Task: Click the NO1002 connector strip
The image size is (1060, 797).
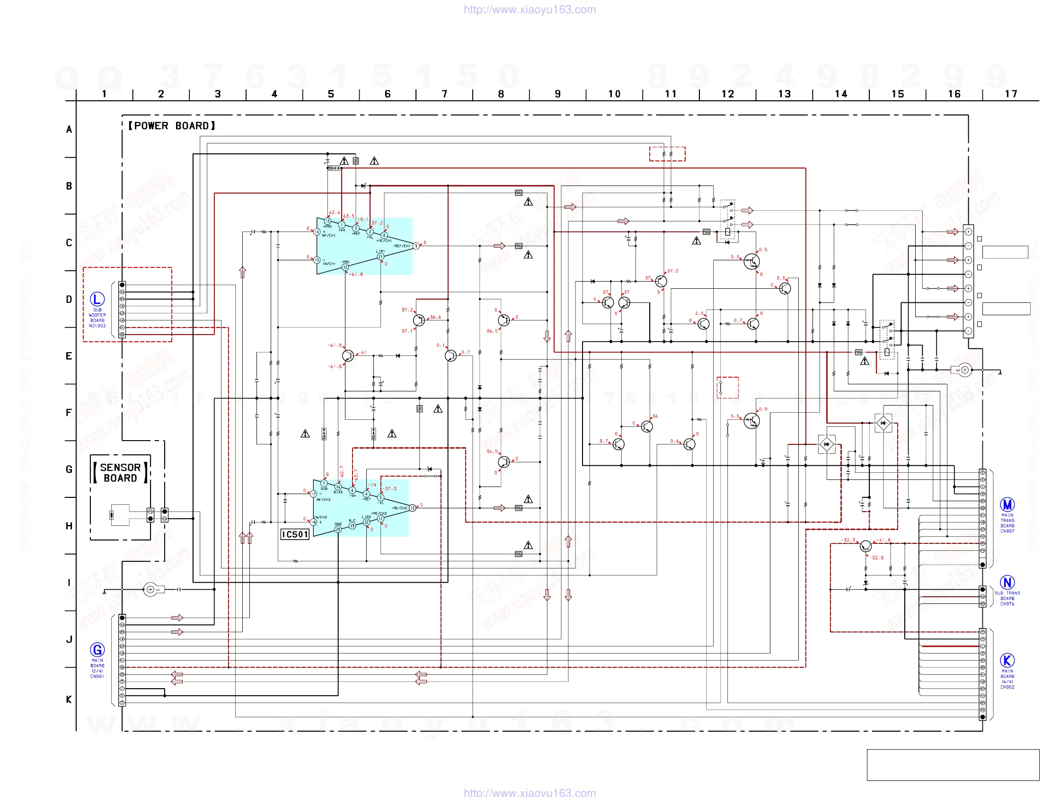Action: click(x=122, y=310)
